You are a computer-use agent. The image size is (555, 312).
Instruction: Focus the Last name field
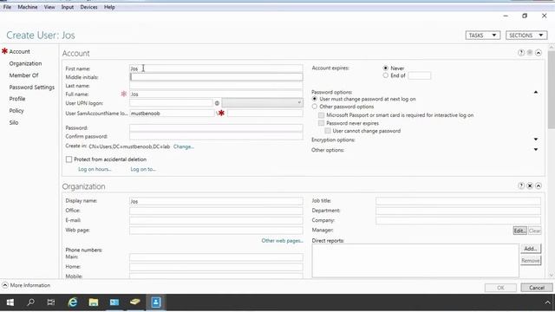(x=216, y=86)
